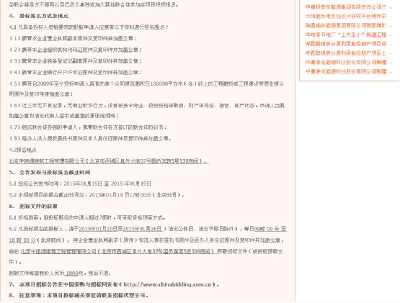Screen dimensions: 400x303
Task: Click line 5.2 with 17时00分 deadline
Action: click(97, 195)
